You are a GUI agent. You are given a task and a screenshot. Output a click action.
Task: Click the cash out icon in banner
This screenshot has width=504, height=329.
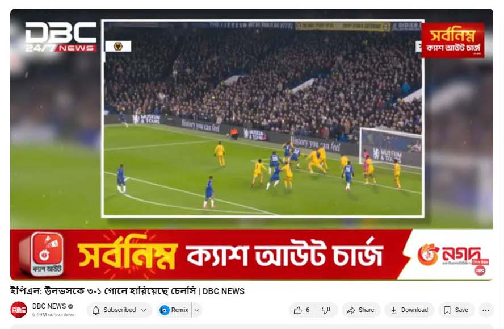coord(43,255)
